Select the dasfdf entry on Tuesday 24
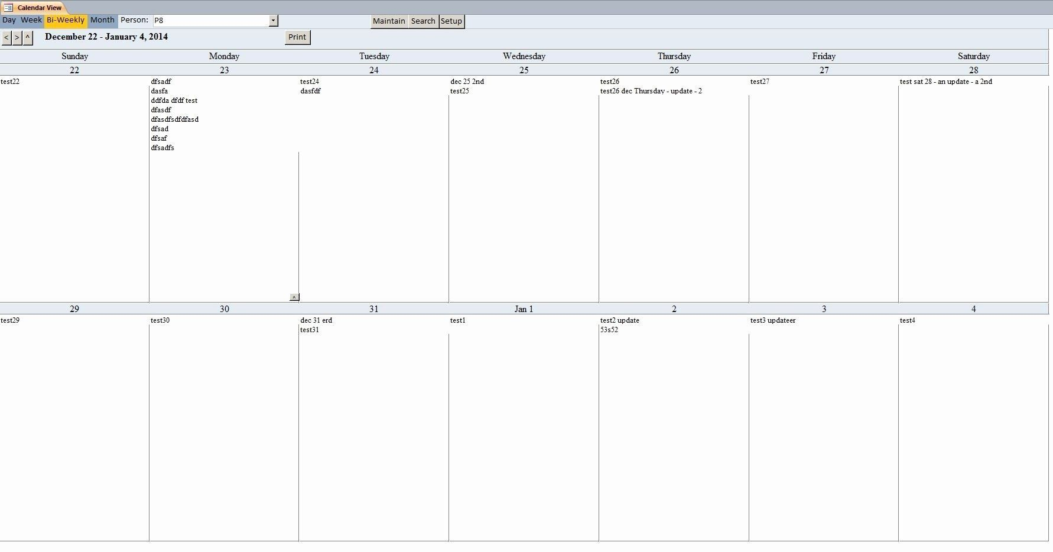This screenshot has height=552, width=1053. click(310, 91)
